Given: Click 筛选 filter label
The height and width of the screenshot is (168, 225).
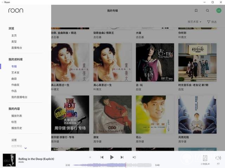Looking at the screenshot, I should click(x=214, y=22).
